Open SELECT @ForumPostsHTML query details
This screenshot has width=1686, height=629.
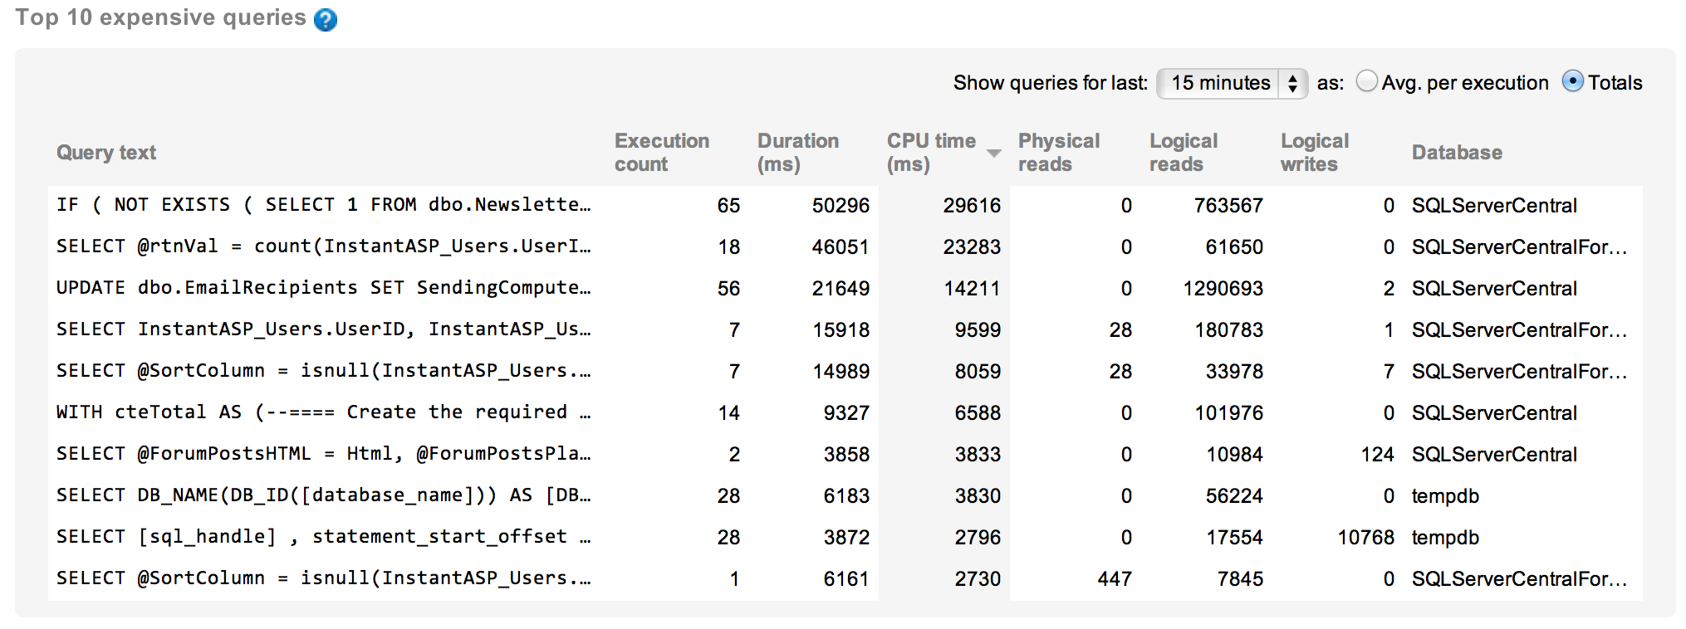click(x=323, y=454)
